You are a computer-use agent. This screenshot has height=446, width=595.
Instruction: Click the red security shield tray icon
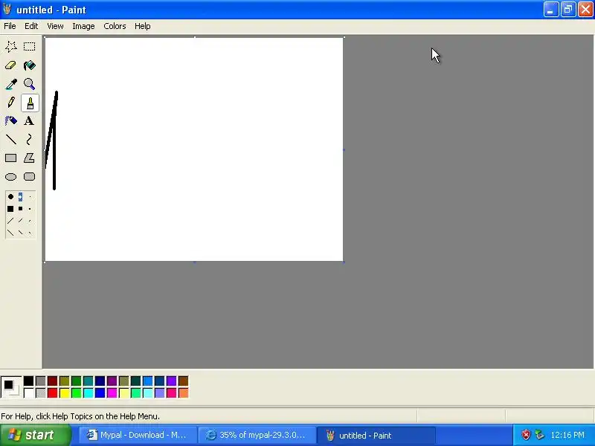pyautogui.click(x=526, y=435)
